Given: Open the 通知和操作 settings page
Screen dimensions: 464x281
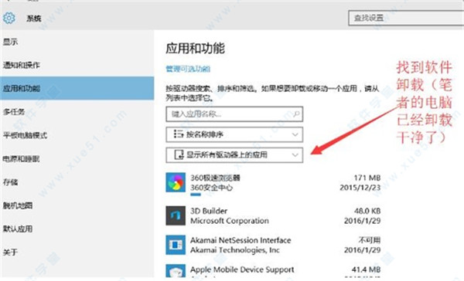Looking at the screenshot, I should coord(77,65).
